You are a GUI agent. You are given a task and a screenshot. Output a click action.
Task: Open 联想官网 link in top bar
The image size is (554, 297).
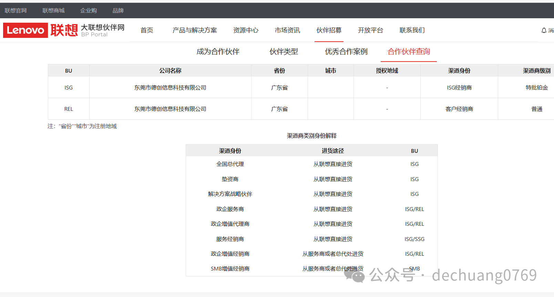pyautogui.click(x=16, y=11)
